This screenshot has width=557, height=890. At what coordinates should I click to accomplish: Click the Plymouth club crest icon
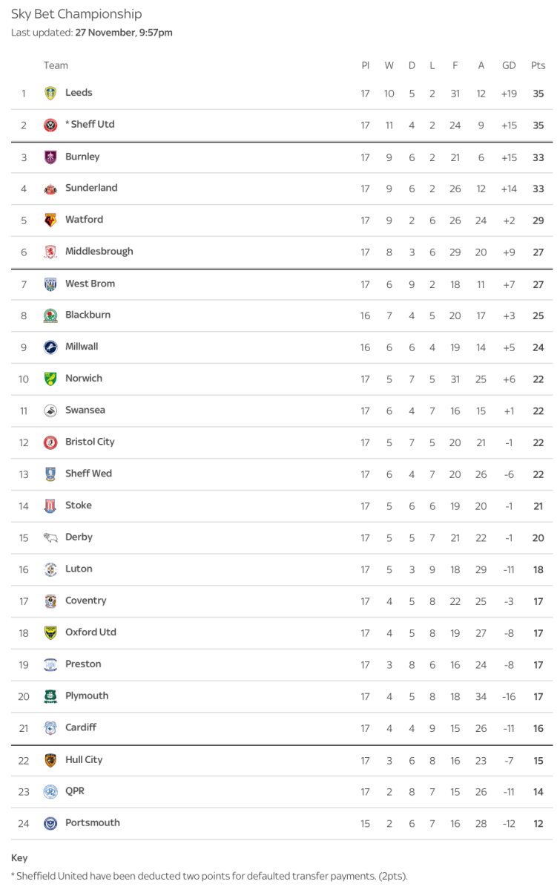tap(50, 697)
